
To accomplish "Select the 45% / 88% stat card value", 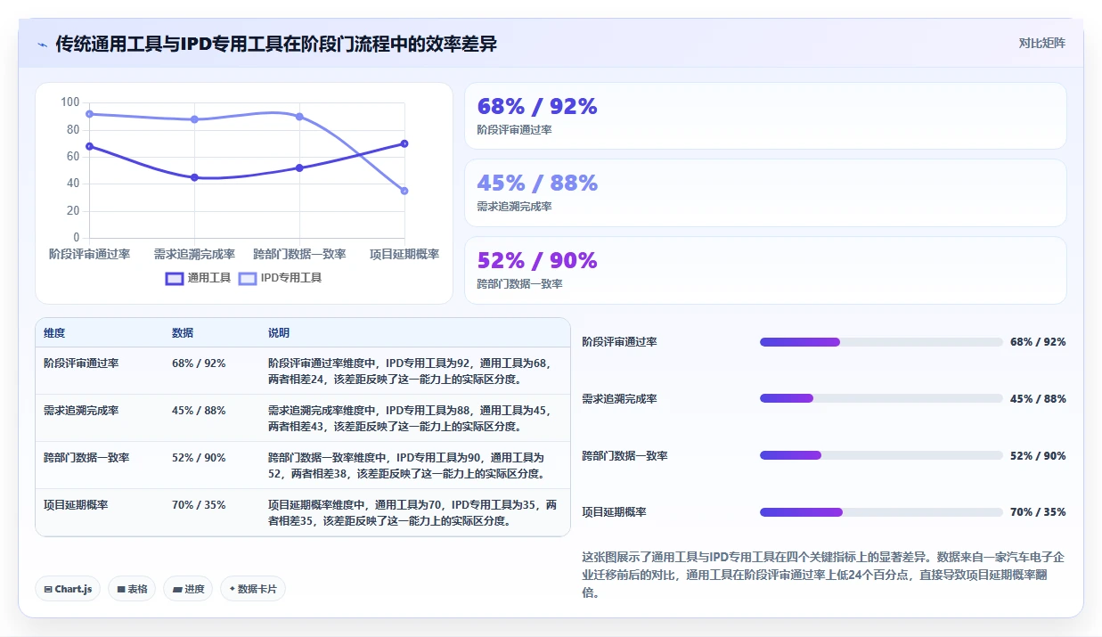I will [x=537, y=183].
